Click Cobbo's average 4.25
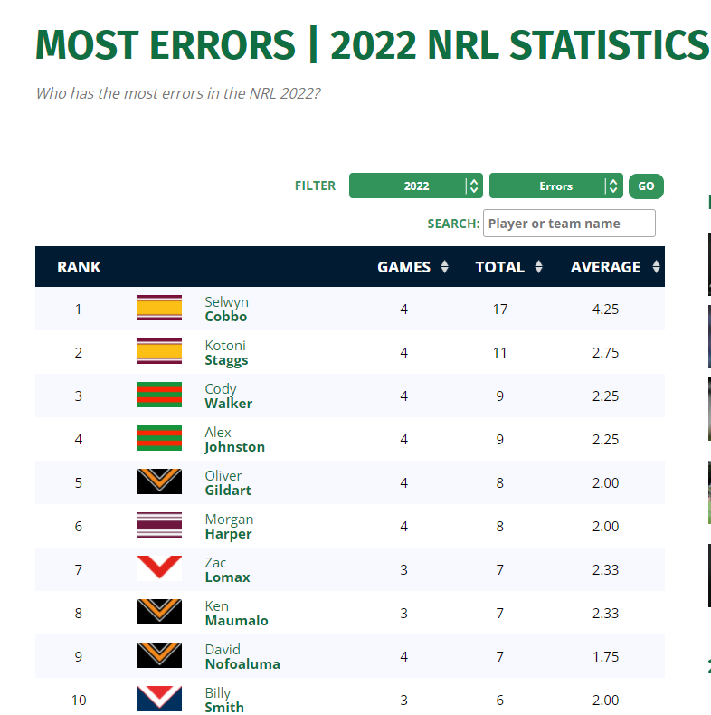Viewport: 711px width, 715px height. tap(605, 310)
